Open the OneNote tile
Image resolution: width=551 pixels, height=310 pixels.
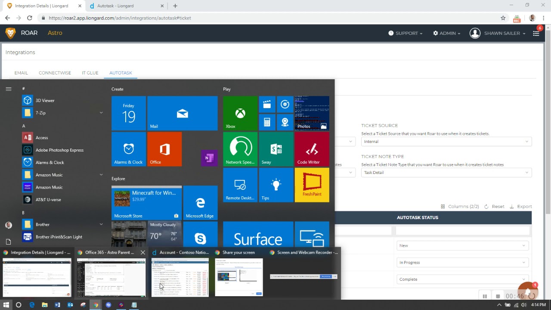coord(209,158)
